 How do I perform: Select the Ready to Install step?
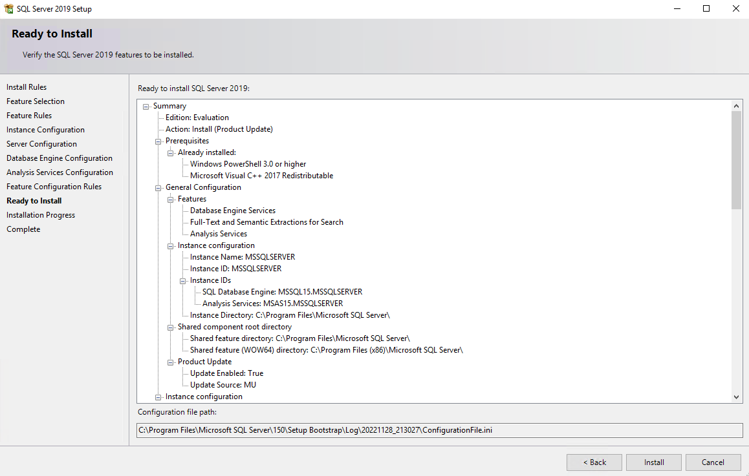pyautogui.click(x=34, y=201)
